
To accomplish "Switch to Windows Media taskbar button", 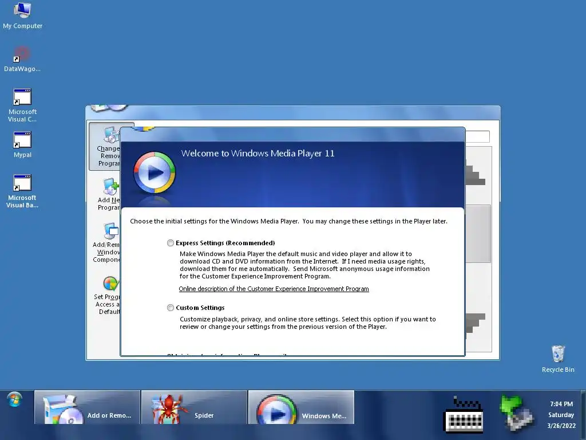I will click(x=301, y=407).
